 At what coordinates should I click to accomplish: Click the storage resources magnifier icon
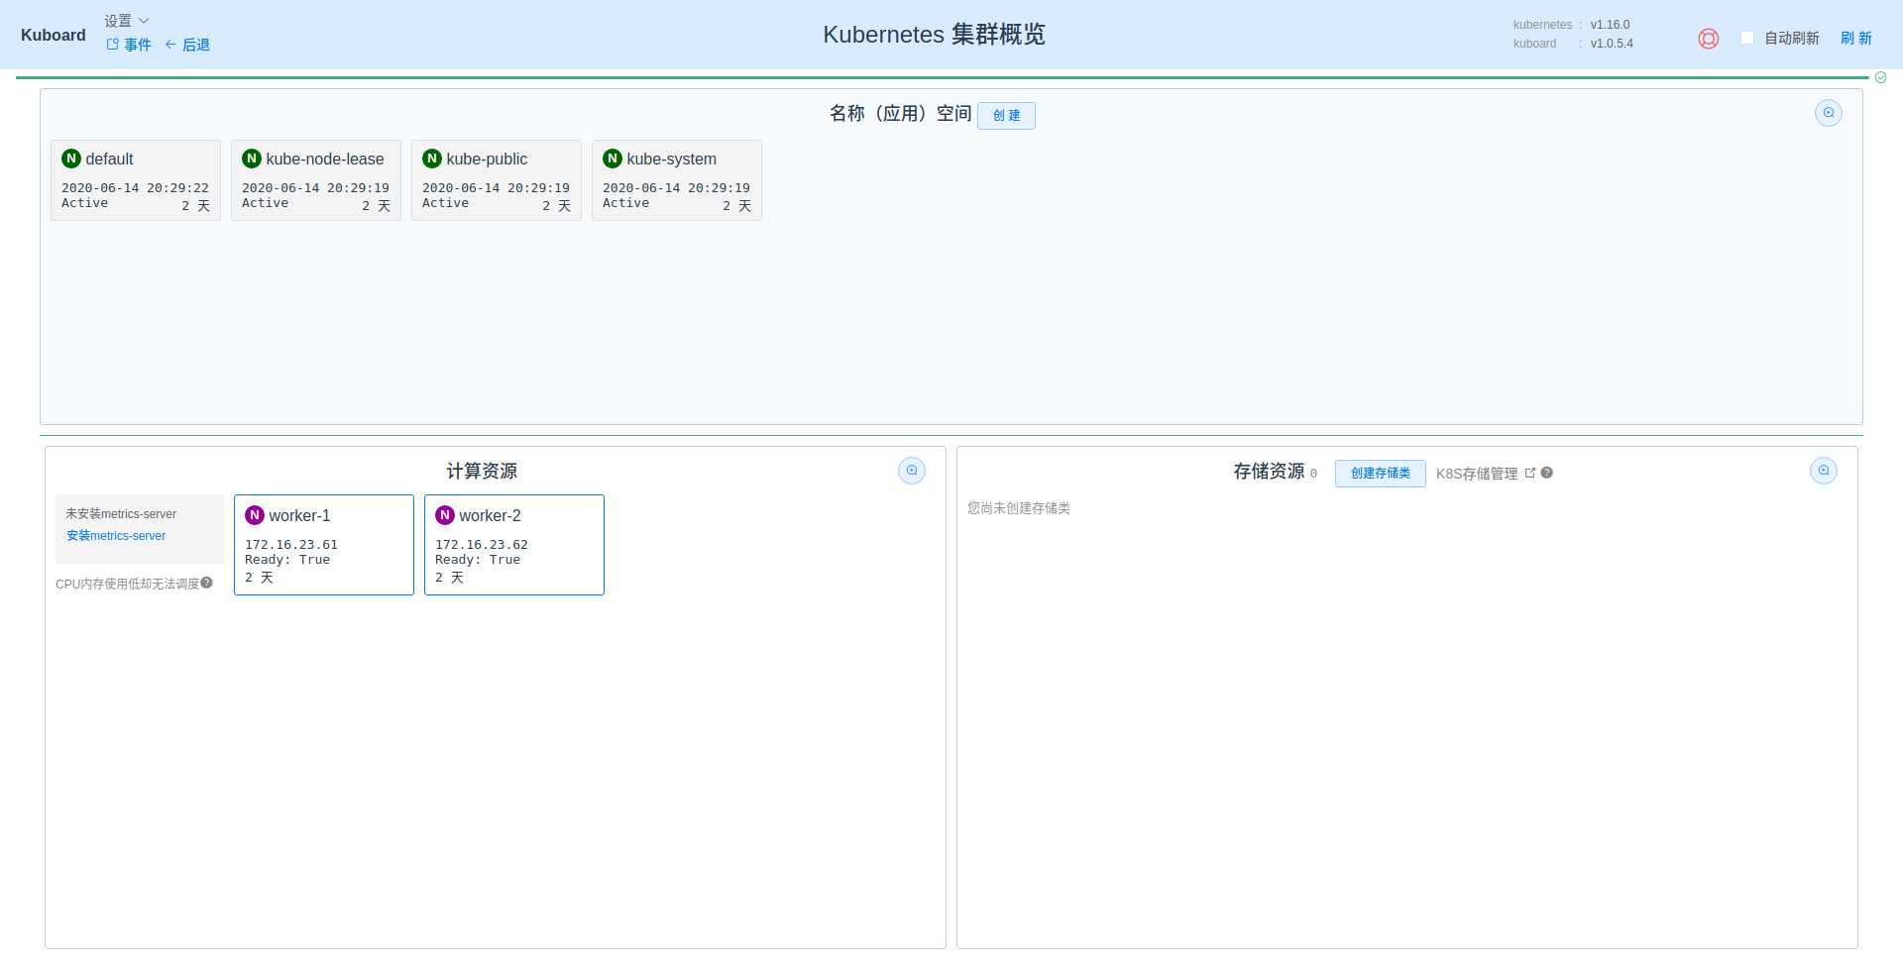tap(1823, 471)
